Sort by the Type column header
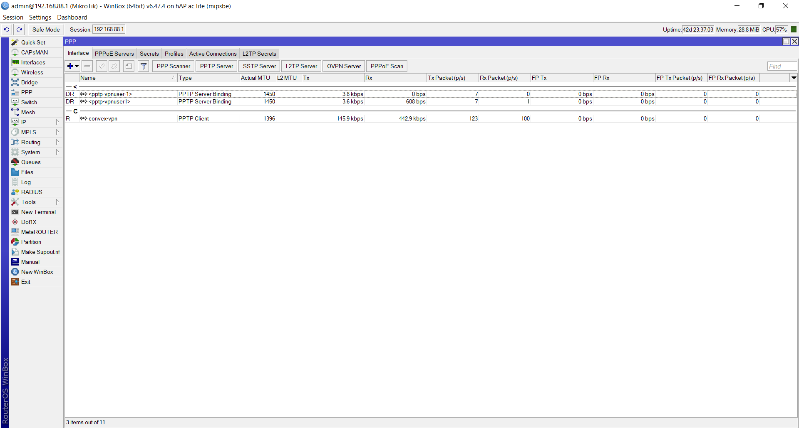799x428 pixels. pos(208,78)
